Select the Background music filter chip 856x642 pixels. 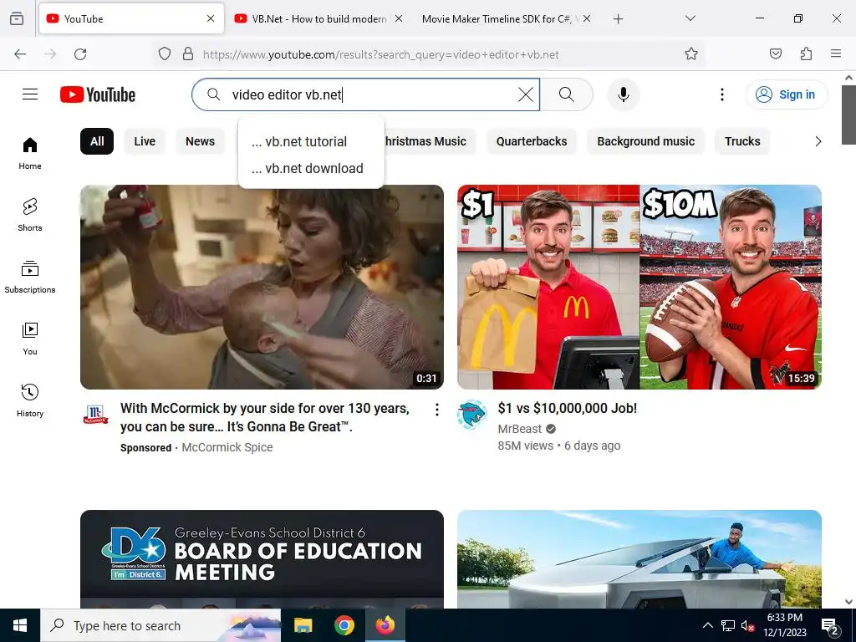click(x=646, y=141)
